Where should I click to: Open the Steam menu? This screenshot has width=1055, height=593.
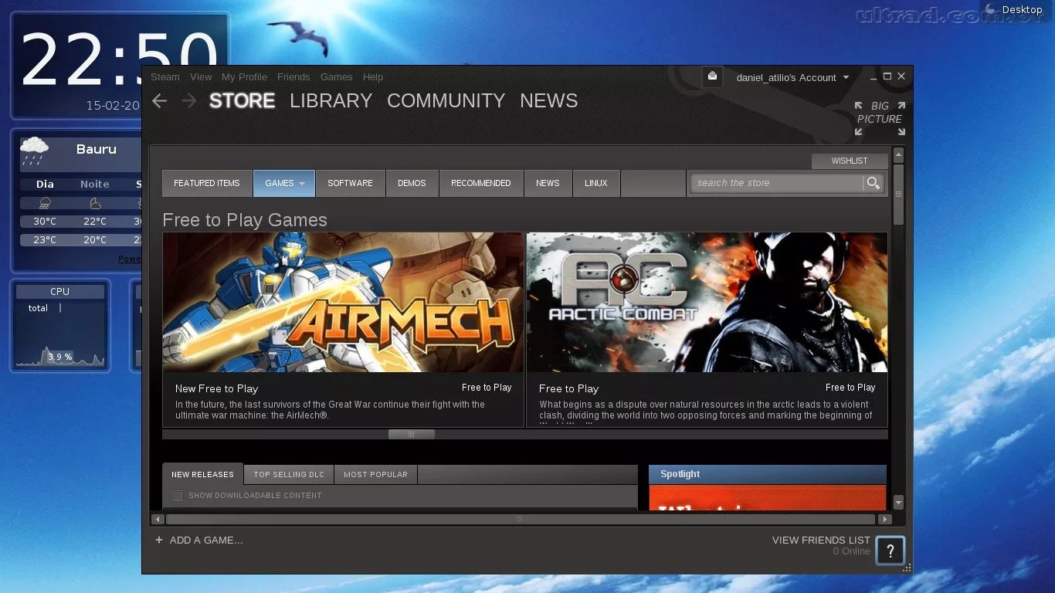point(165,76)
